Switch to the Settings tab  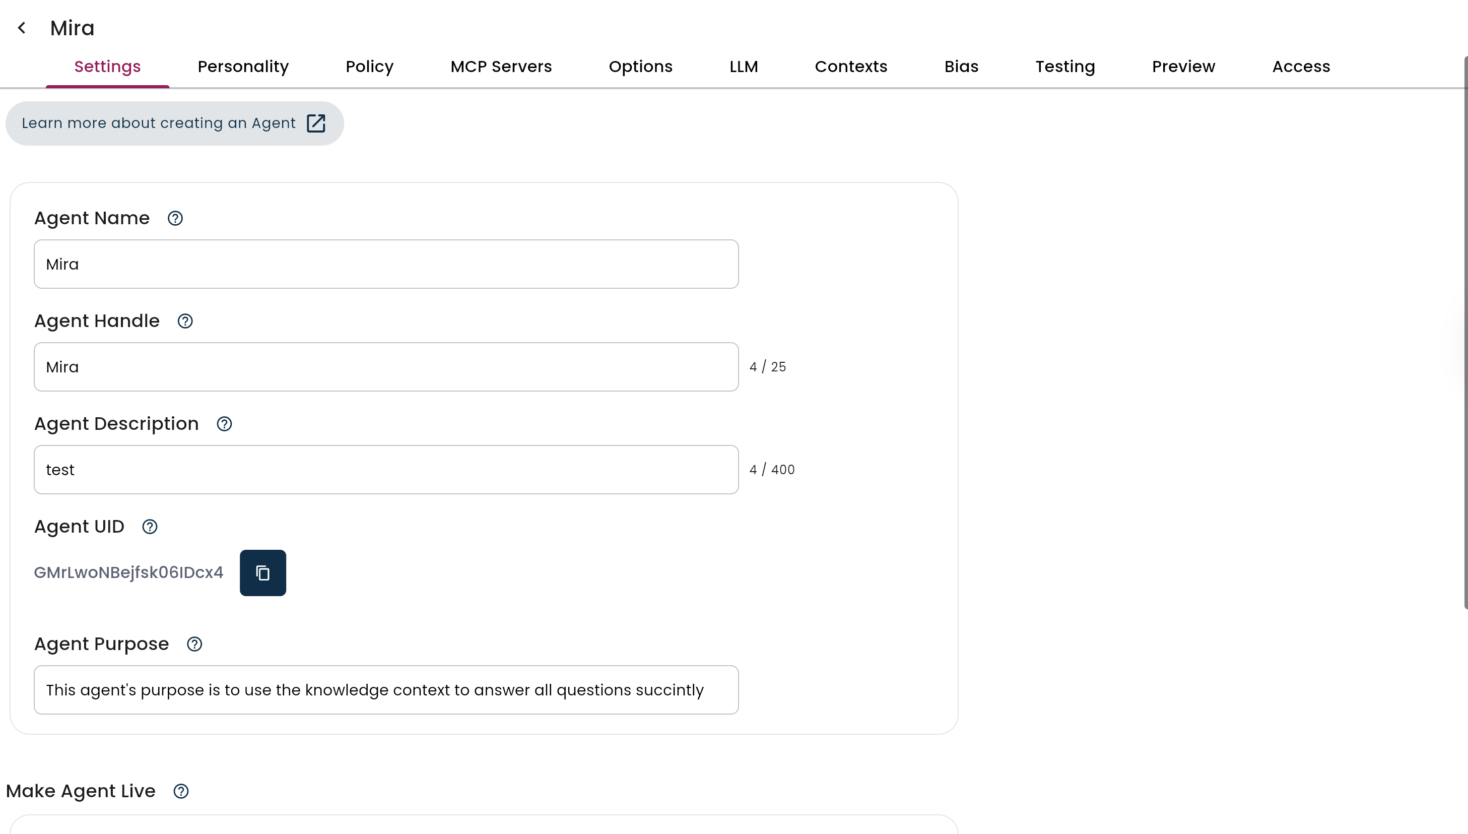coord(108,67)
